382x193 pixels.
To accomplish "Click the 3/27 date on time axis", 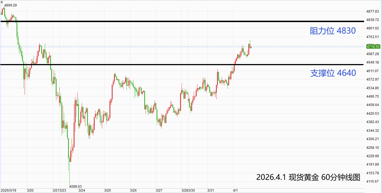I will (x=159, y=190).
